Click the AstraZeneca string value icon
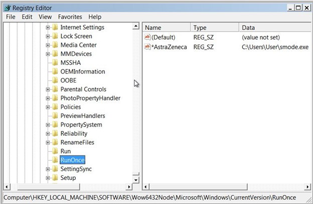 pos(147,47)
